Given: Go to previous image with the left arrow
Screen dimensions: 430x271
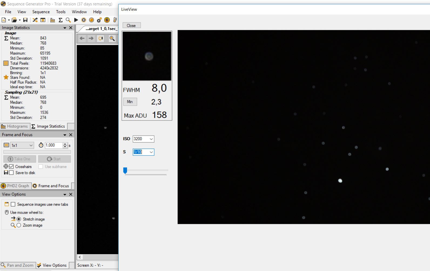Looking at the screenshot, I should (82, 39).
